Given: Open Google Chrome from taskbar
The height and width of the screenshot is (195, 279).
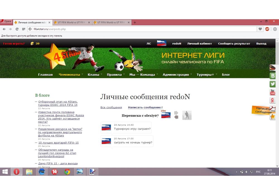Looking at the screenshot, I should (x=67, y=172).
